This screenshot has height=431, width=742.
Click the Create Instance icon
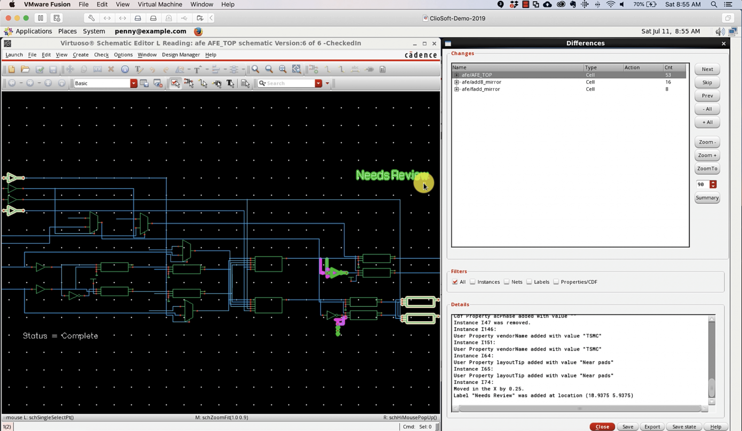coord(314,69)
